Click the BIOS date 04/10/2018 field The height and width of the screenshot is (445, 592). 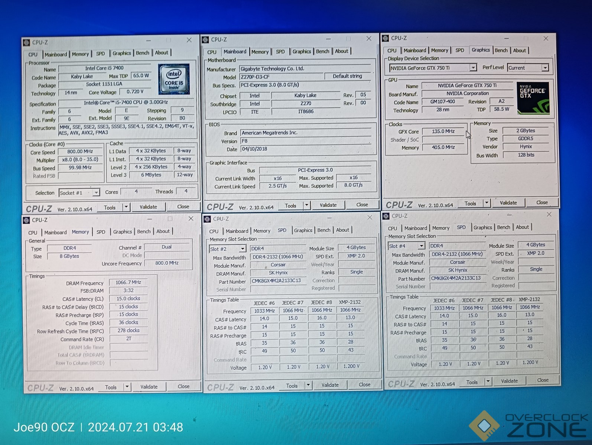[306, 149]
